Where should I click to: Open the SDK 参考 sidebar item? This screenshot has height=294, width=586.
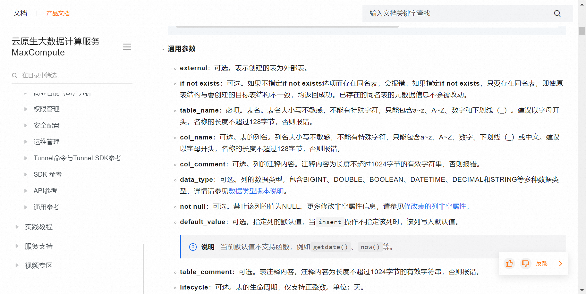click(47, 174)
